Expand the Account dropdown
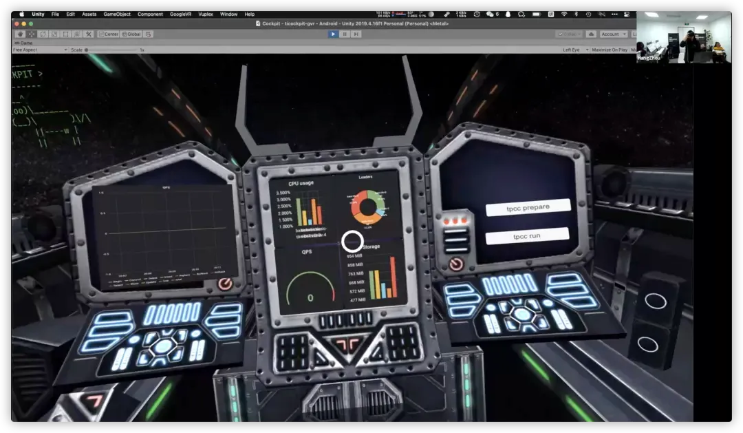The width and height of the screenshot is (743, 433). 613,34
